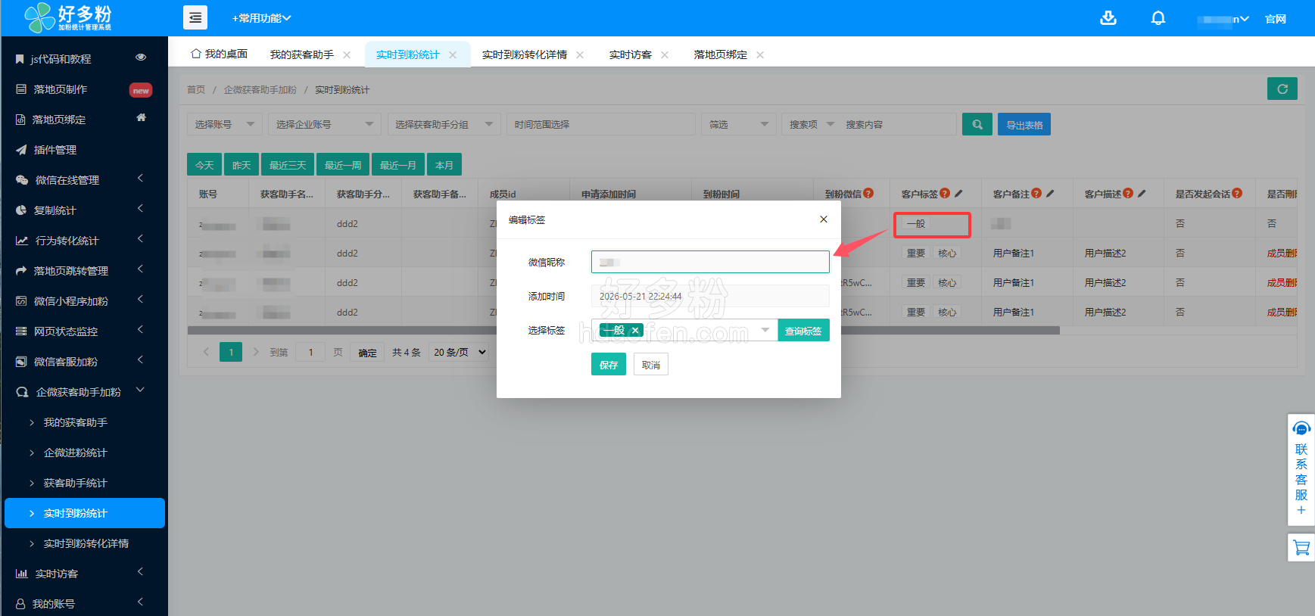Click the help icon next to 到粉微信
1315x616 pixels.
[x=868, y=193]
